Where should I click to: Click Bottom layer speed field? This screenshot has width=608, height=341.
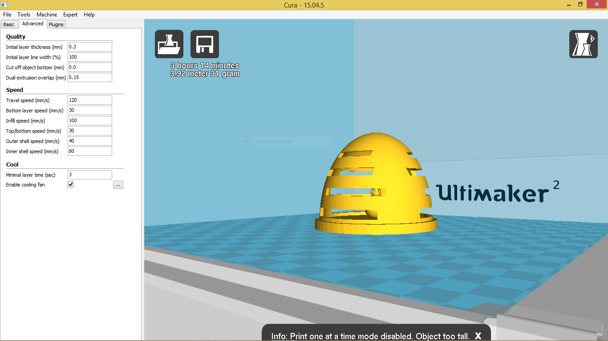point(90,111)
